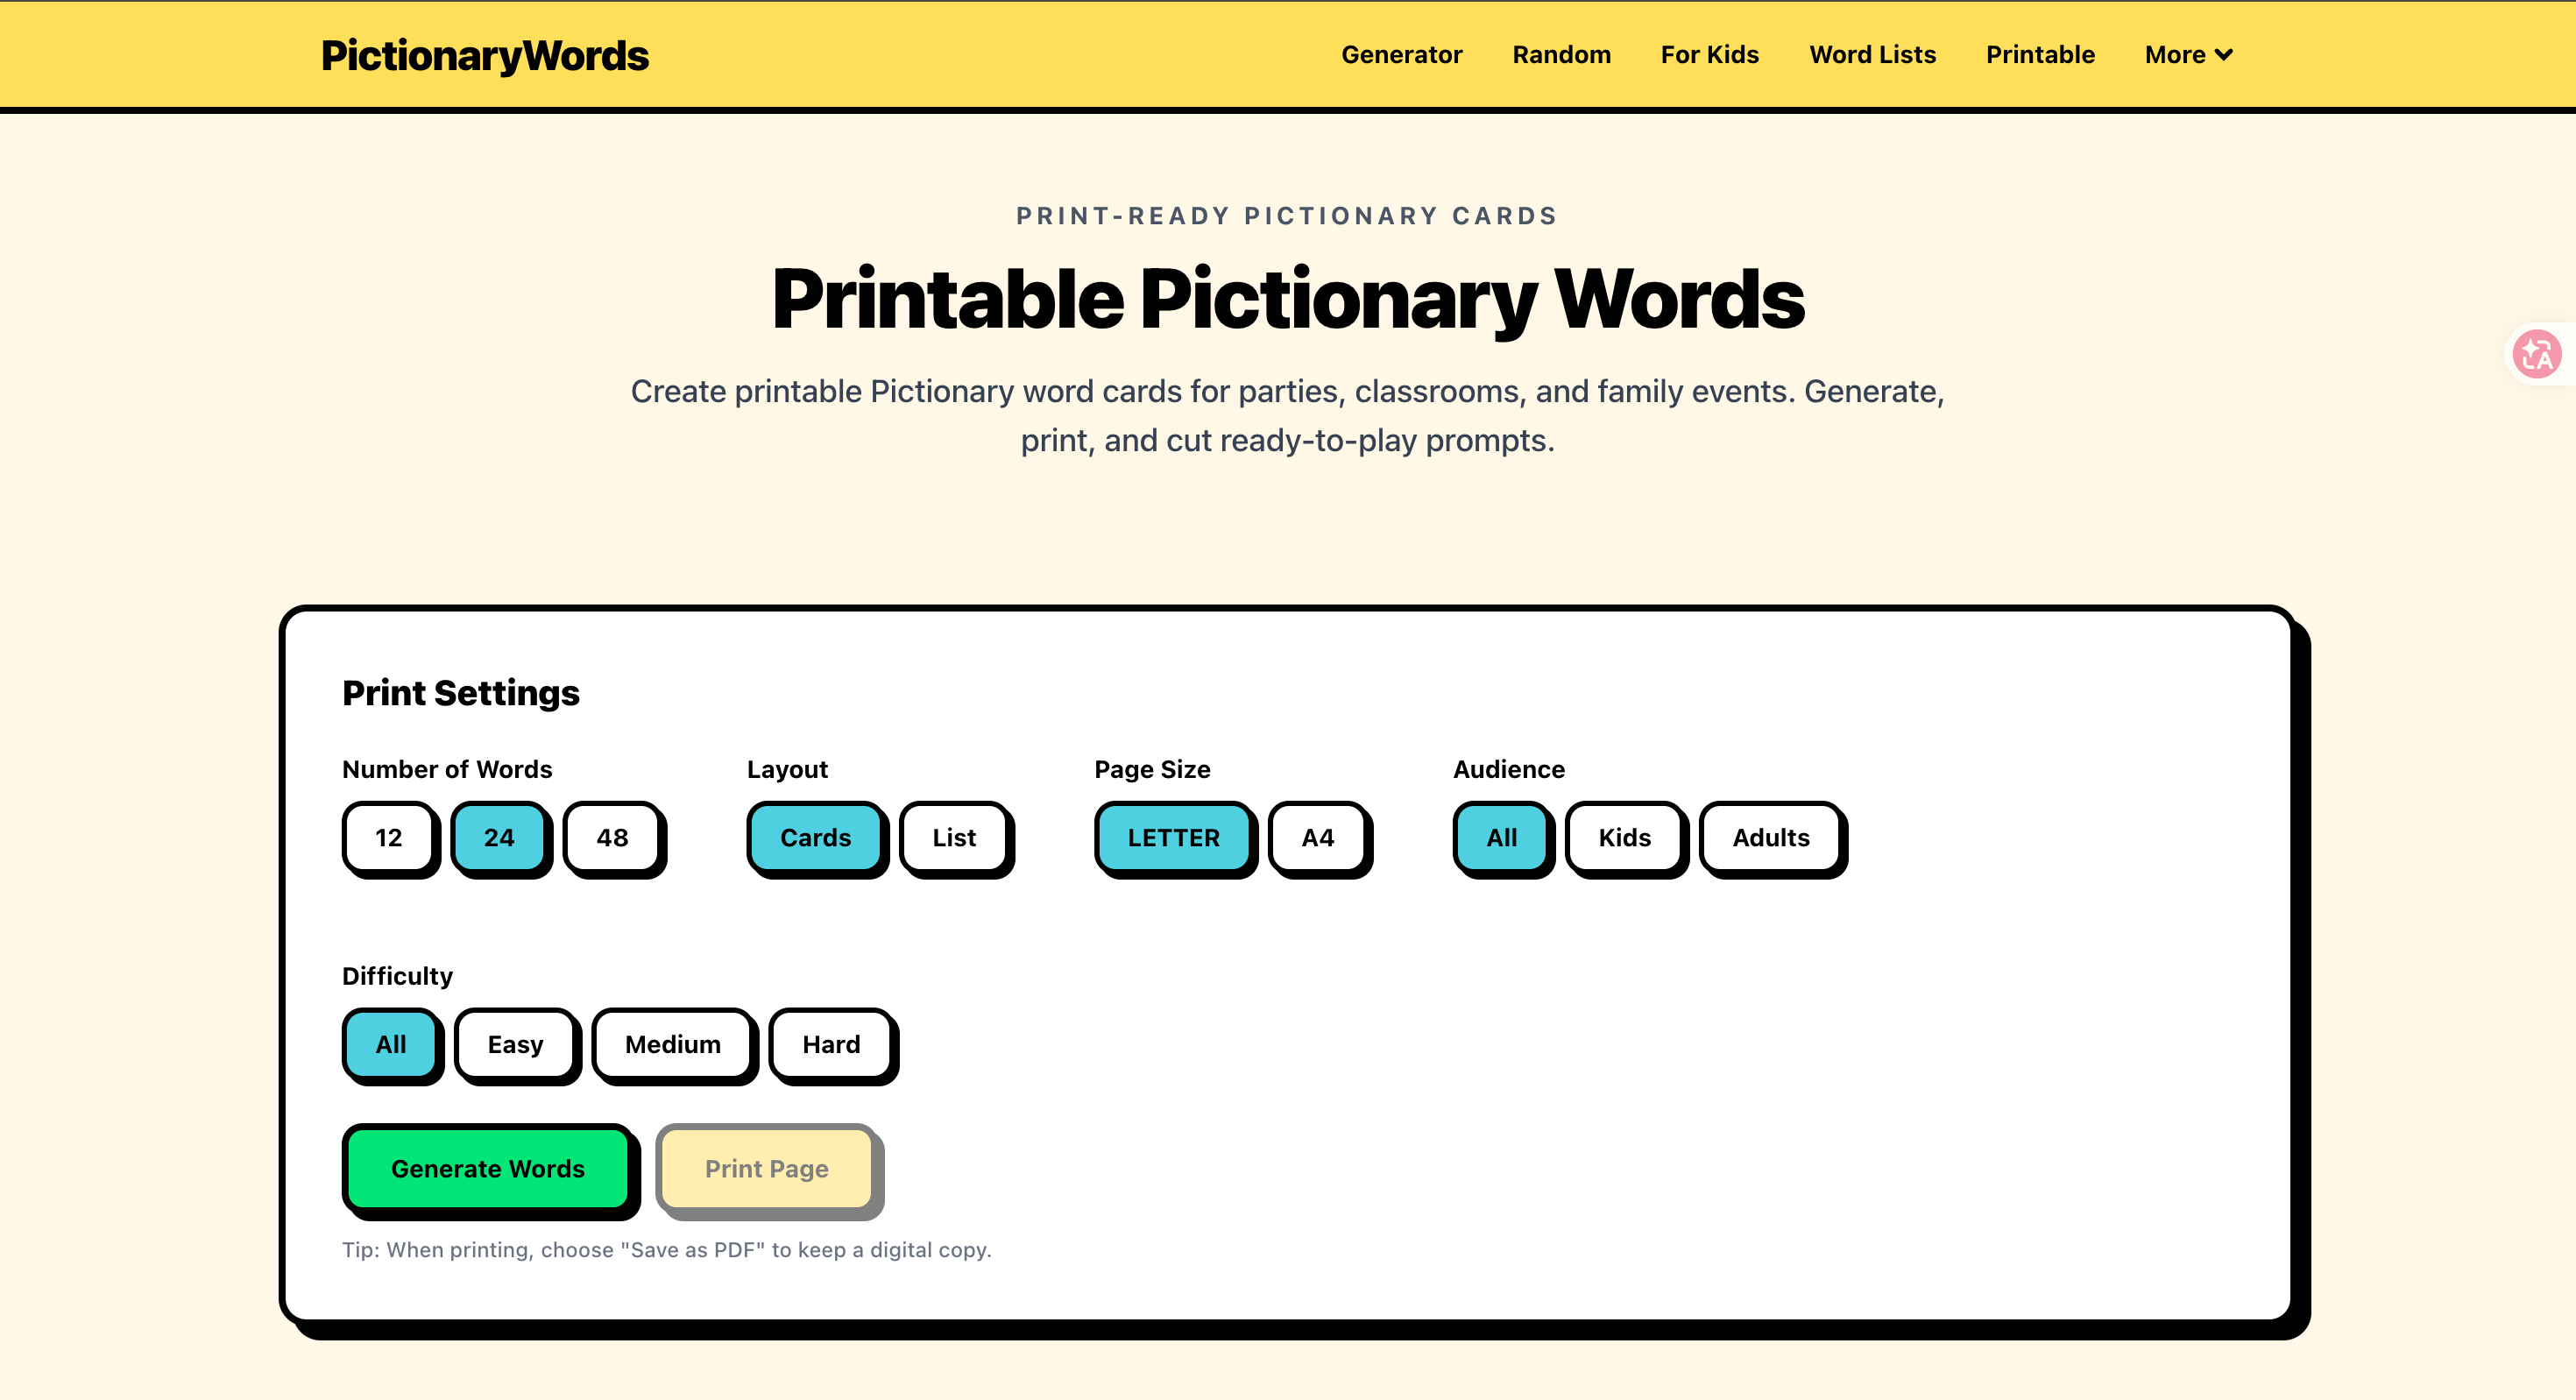Screen dimensions: 2576x1400
Task: Set difficulty to Hard
Action: point(831,1044)
